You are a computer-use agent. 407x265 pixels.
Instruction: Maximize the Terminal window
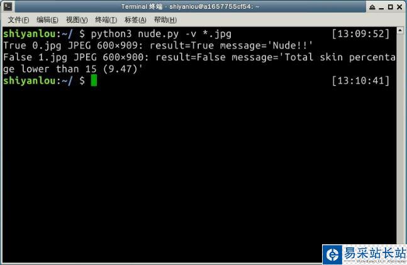pos(390,7)
